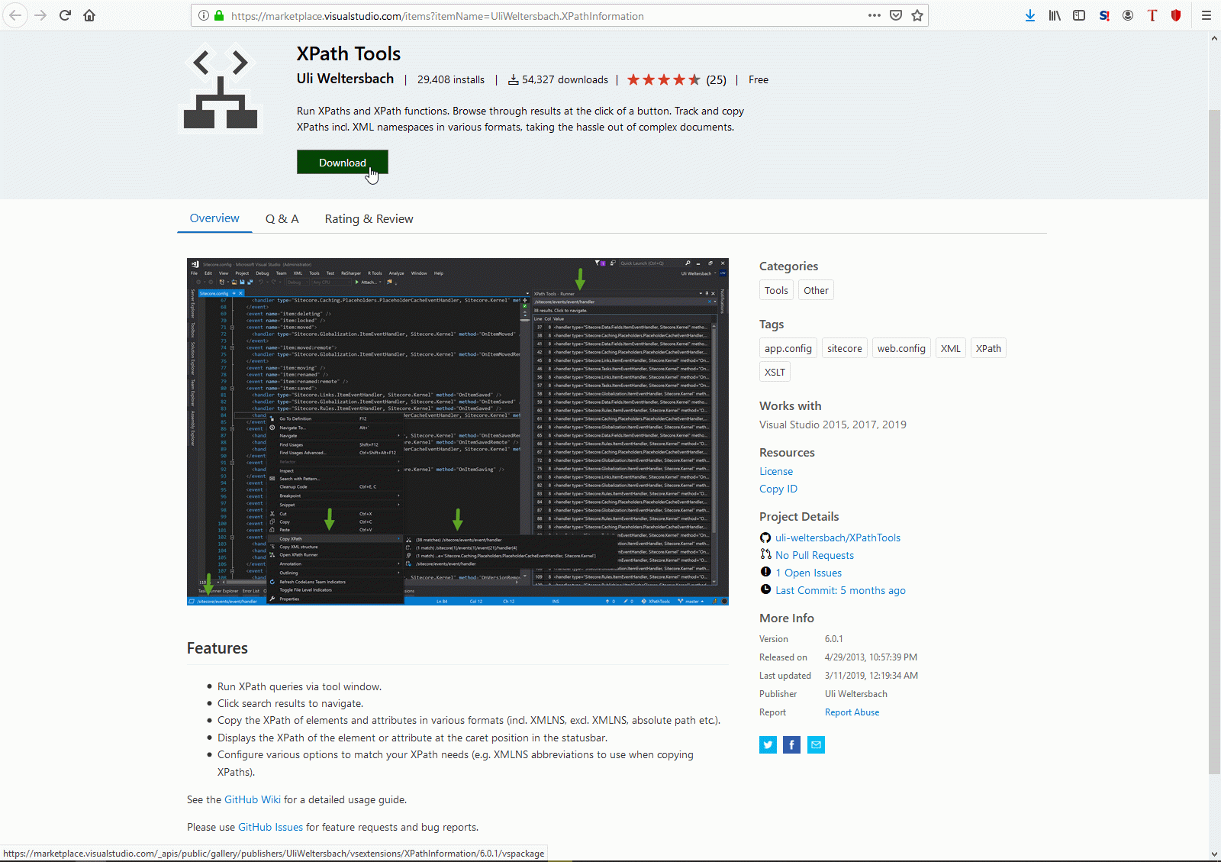This screenshot has height=862, width=1221.
Task: Go forward to the next page
Action: [40, 15]
